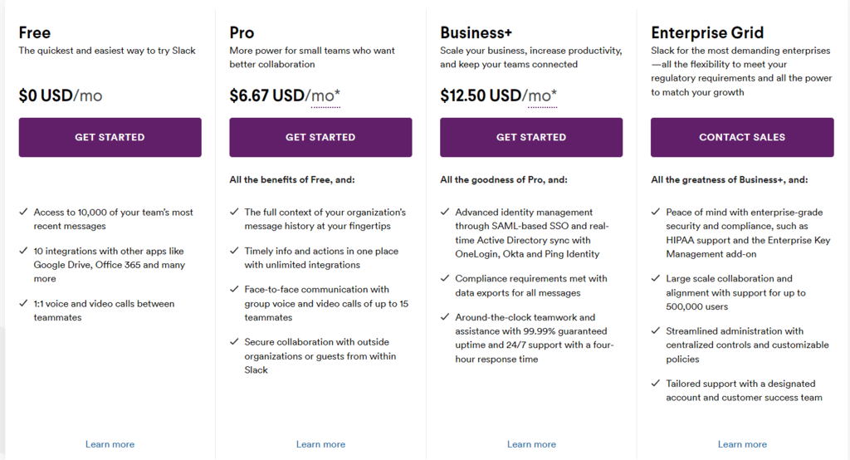The height and width of the screenshot is (460, 850).
Task: Click the checkmark next to "10 integrations" feature
Action: coord(23,251)
